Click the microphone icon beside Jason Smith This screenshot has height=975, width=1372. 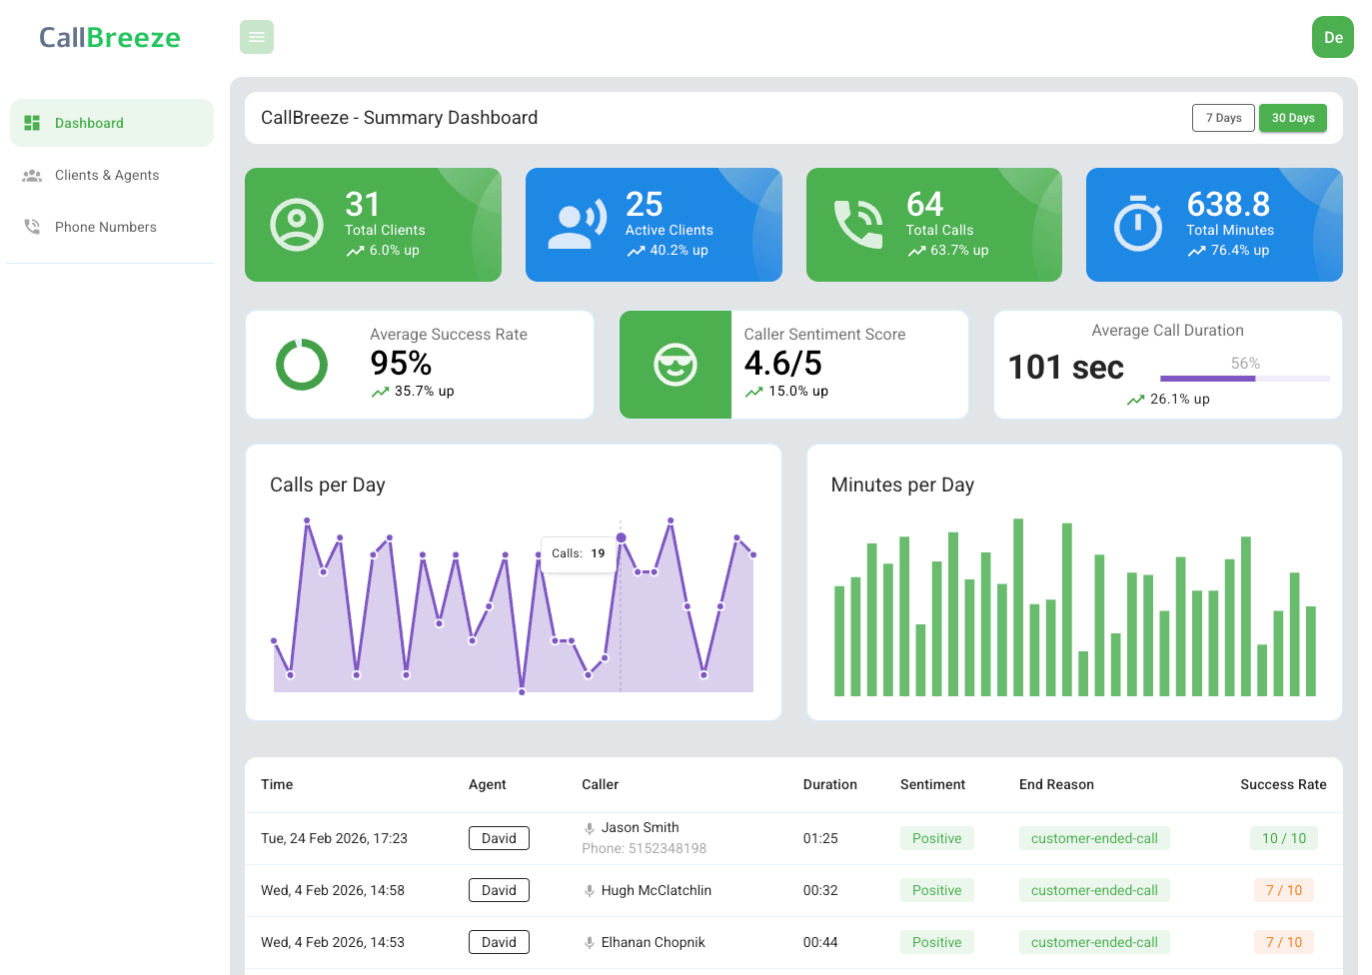tap(590, 828)
